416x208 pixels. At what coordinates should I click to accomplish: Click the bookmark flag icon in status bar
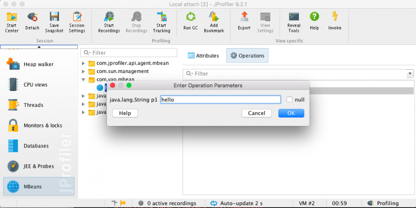(123, 203)
